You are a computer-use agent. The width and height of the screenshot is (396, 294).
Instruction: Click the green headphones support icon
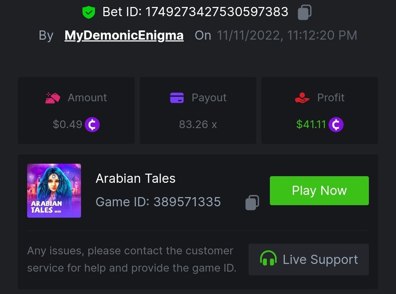pyautogui.click(x=268, y=259)
